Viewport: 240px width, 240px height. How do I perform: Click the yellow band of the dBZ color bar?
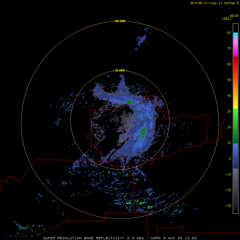235,106
